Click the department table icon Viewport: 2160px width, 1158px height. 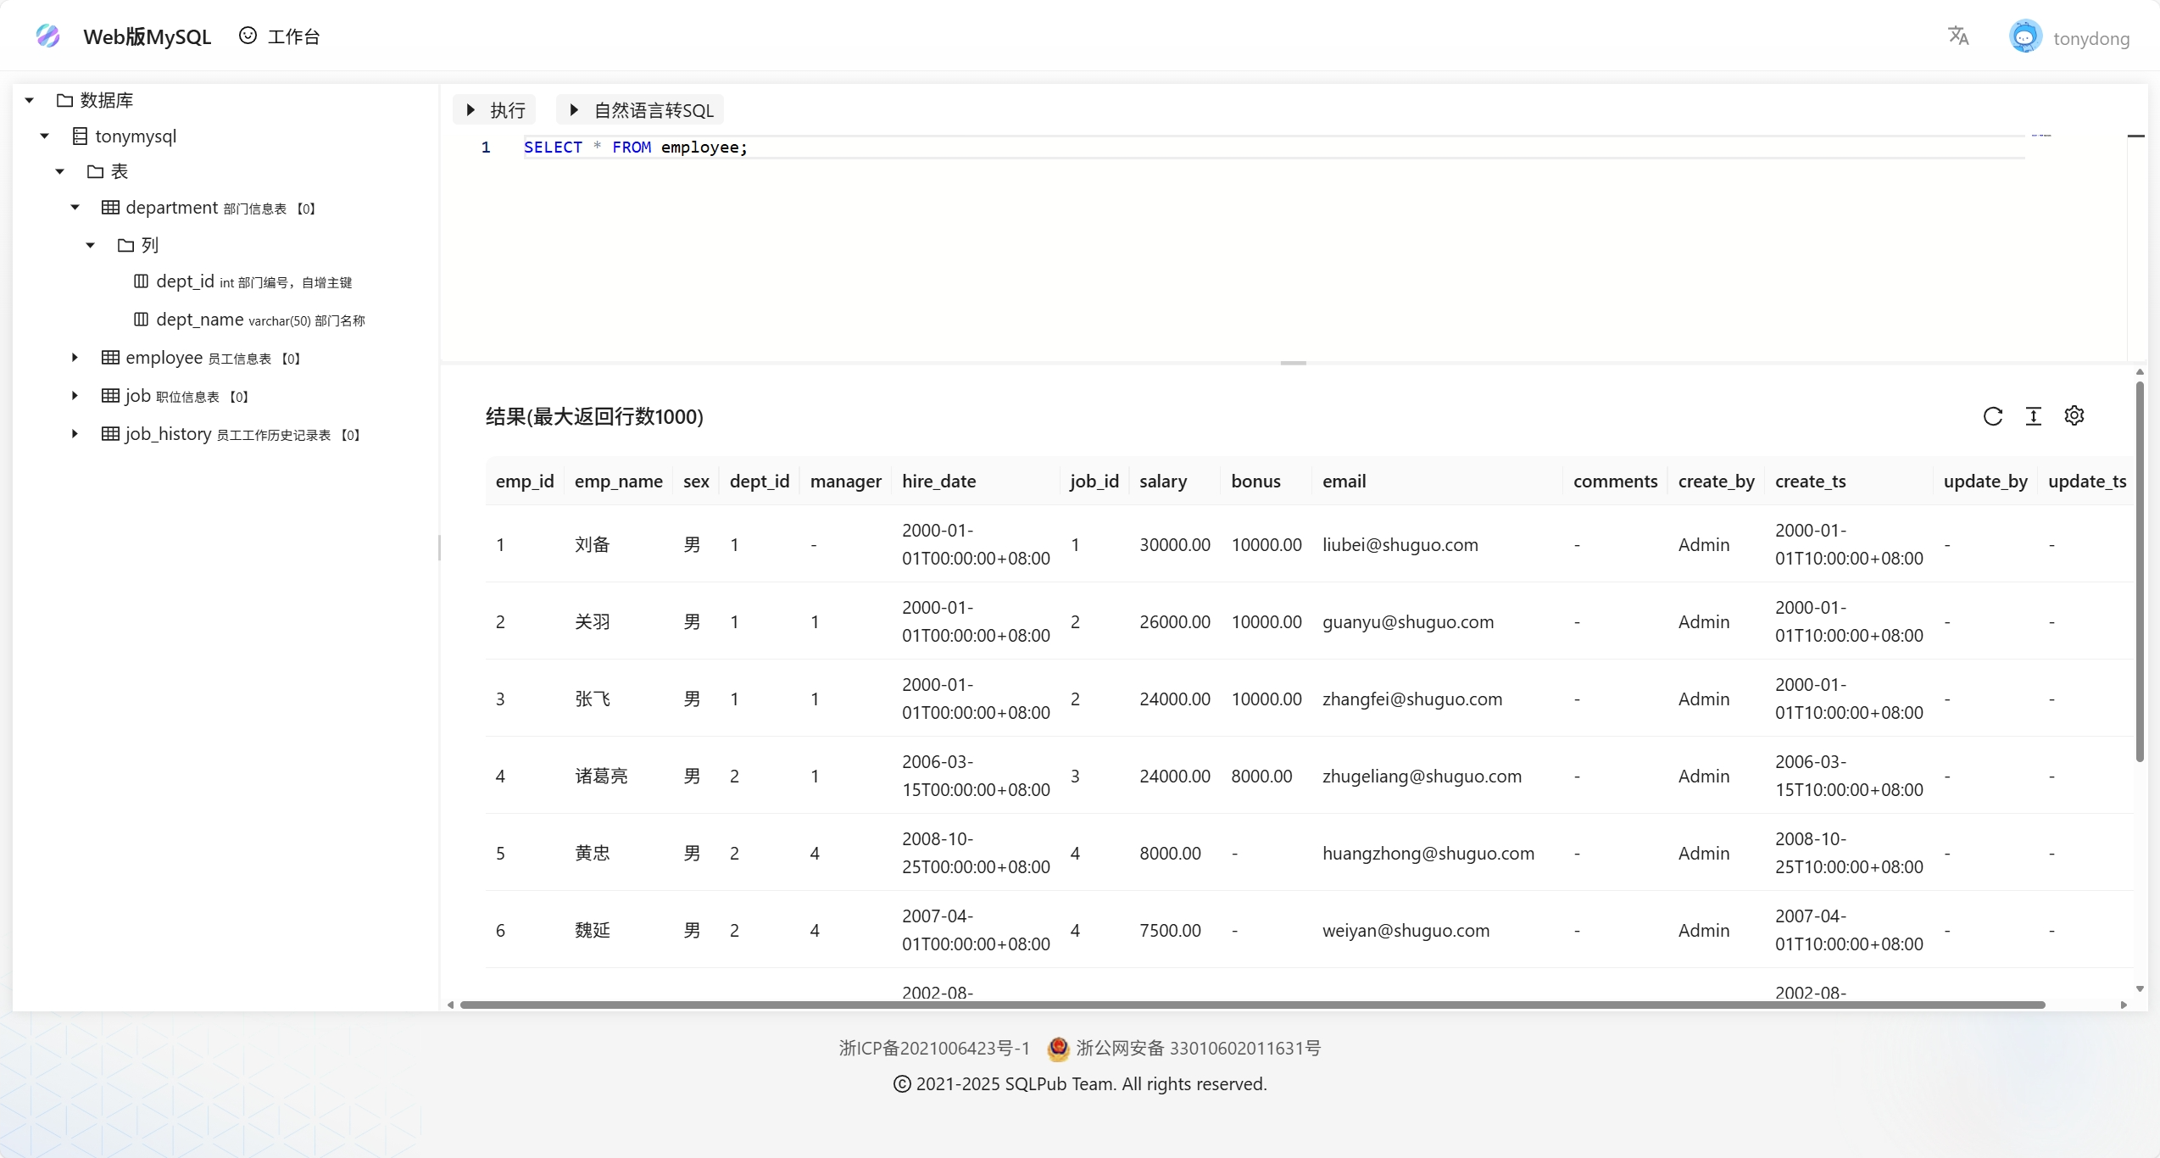click(x=110, y=208)
